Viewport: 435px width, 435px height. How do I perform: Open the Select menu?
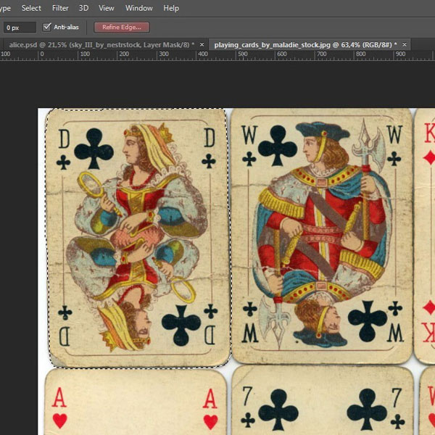click(x=31, y=8)
